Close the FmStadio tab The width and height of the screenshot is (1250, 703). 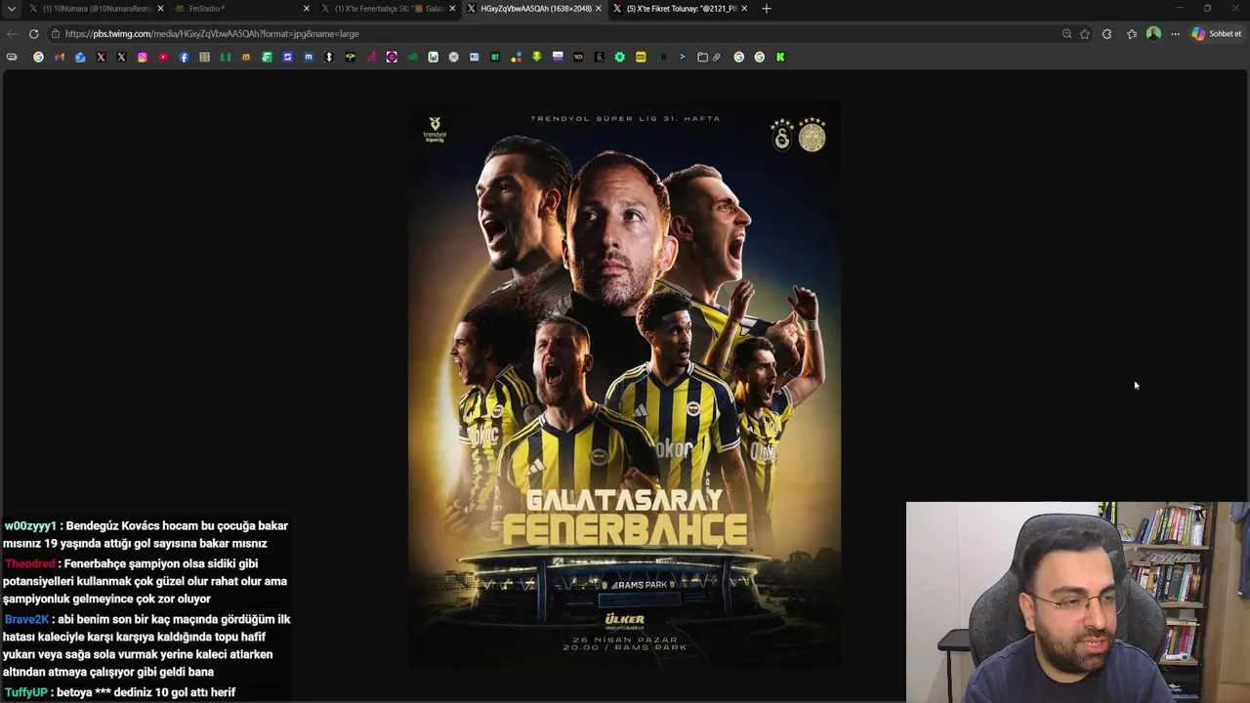(307, 9)
